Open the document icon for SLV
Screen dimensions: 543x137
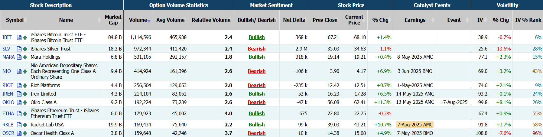click(19, 49)
